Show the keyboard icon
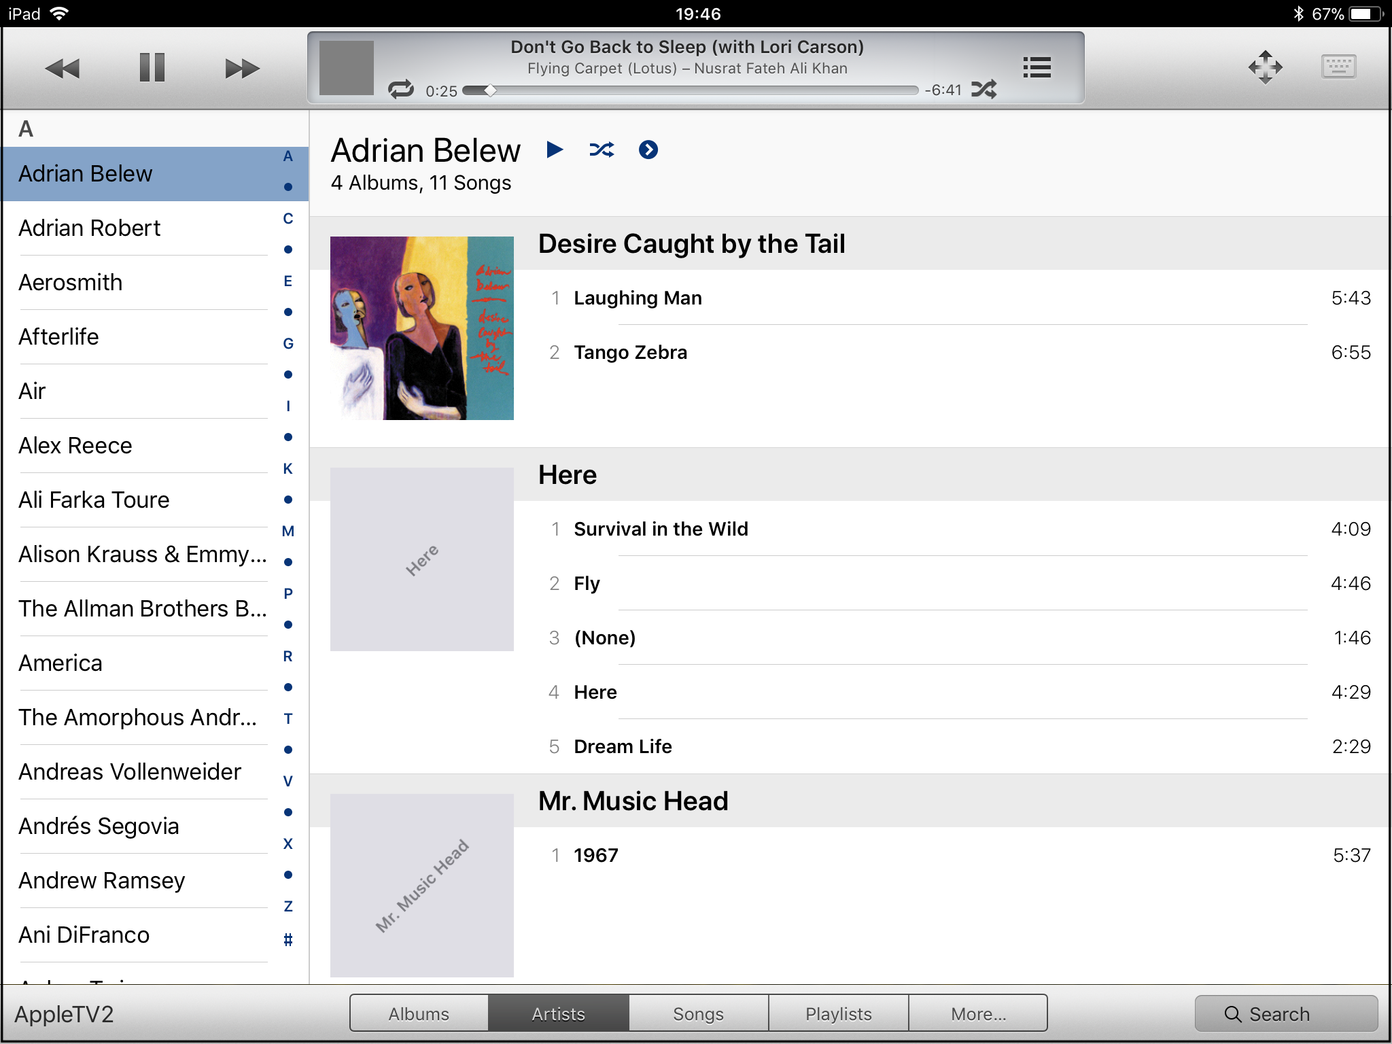The width and height of the screenshot is (1392, 1044). 1338,67
